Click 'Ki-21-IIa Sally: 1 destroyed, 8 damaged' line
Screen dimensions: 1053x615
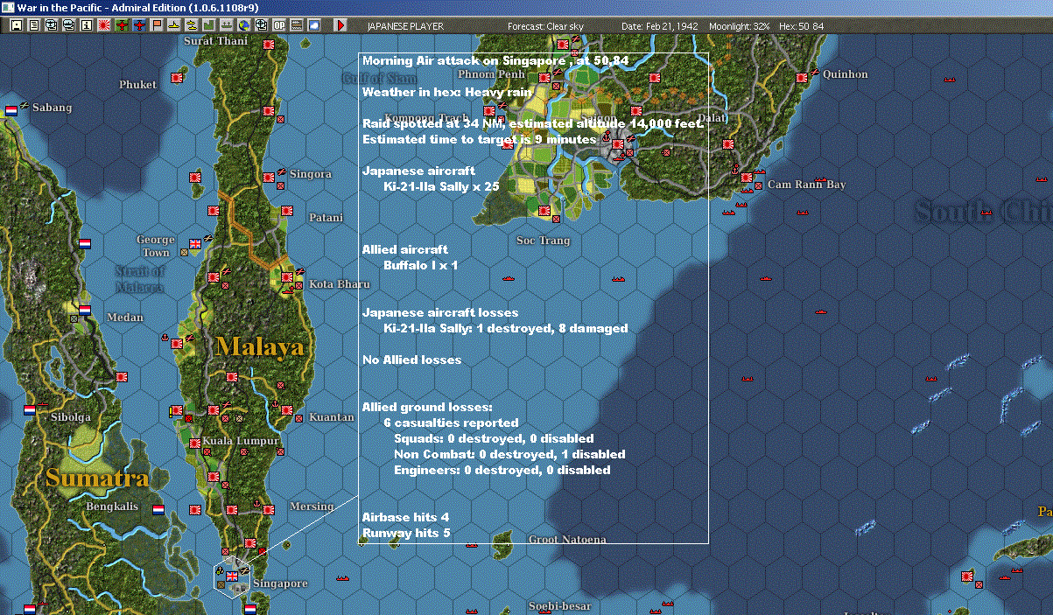click(506, 328)
